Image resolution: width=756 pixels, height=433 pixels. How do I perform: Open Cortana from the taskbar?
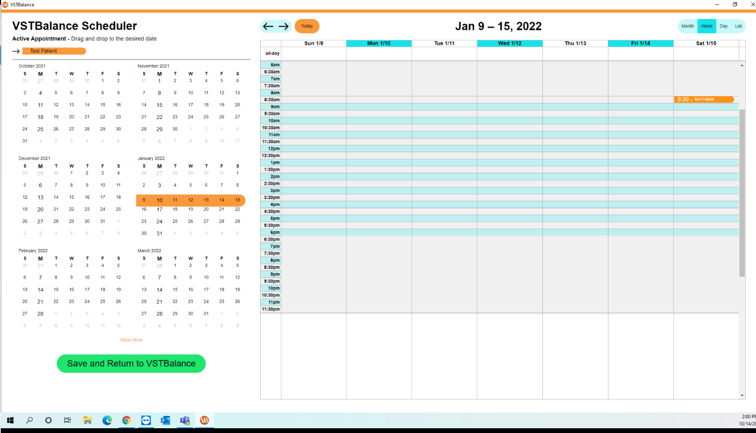(48, 420)
